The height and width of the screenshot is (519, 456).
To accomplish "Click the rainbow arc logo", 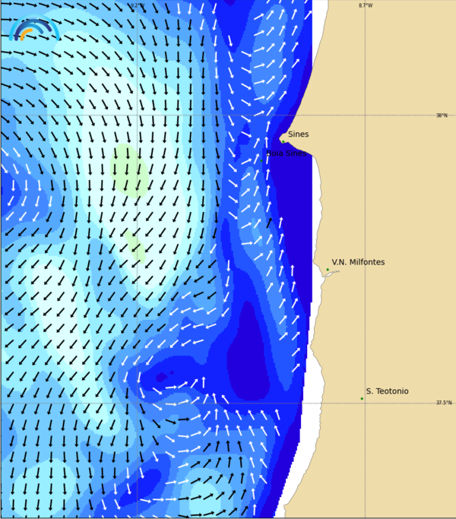I will point(32,29).
